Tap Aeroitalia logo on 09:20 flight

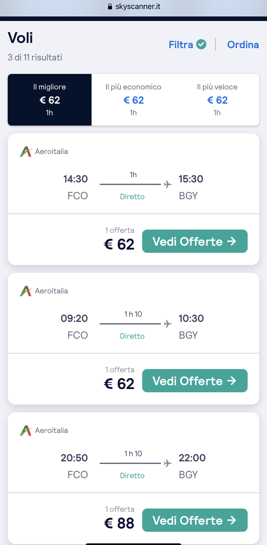26,291
